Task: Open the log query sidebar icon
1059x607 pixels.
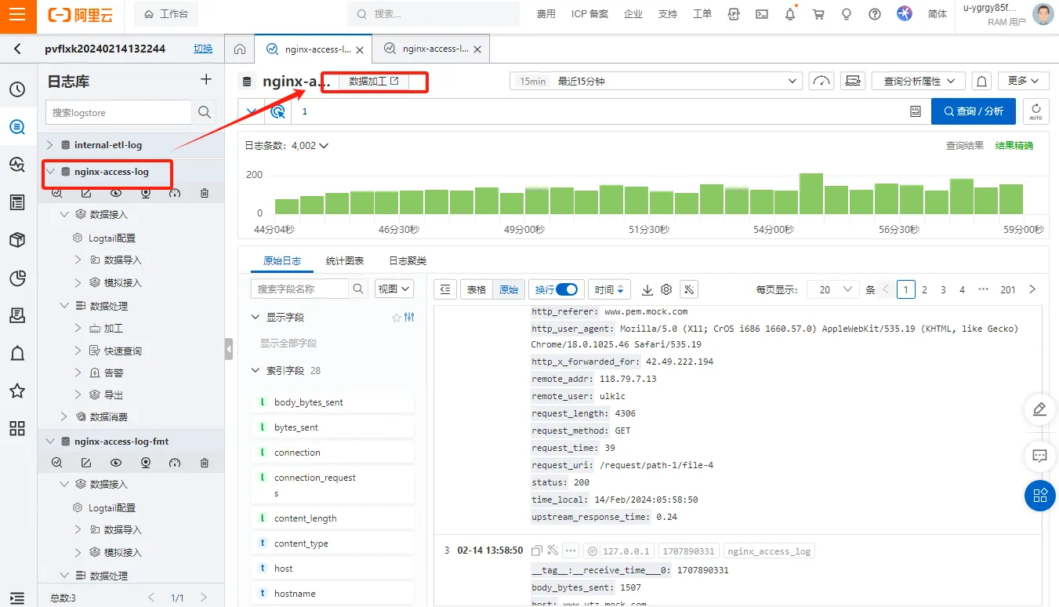Action: [x=17, y=127]
